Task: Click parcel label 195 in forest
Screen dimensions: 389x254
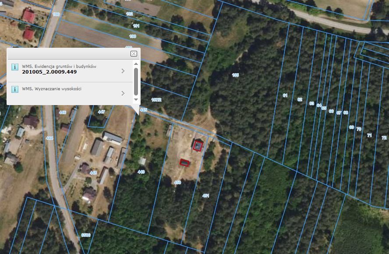Action: point(235,75)
